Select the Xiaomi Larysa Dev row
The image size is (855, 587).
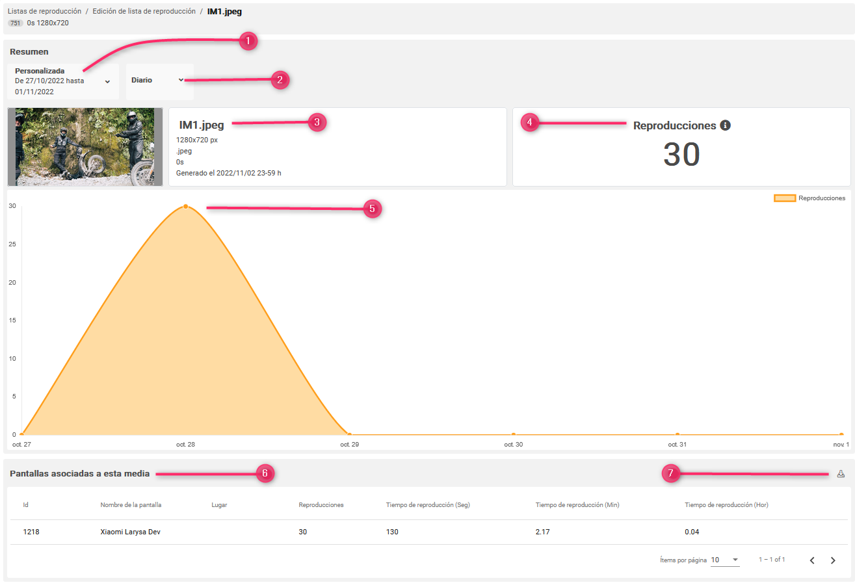[130, 532]
